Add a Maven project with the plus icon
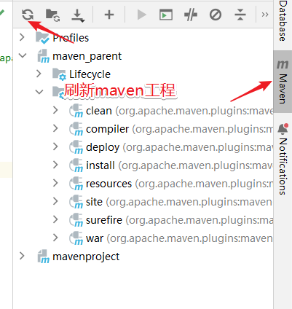Image resolution: width=292 pixels, height=309 pixels. point(109,15)
